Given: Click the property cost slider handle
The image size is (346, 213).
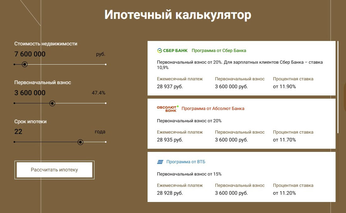Looking at the screenshot, I should click(25, 64).
